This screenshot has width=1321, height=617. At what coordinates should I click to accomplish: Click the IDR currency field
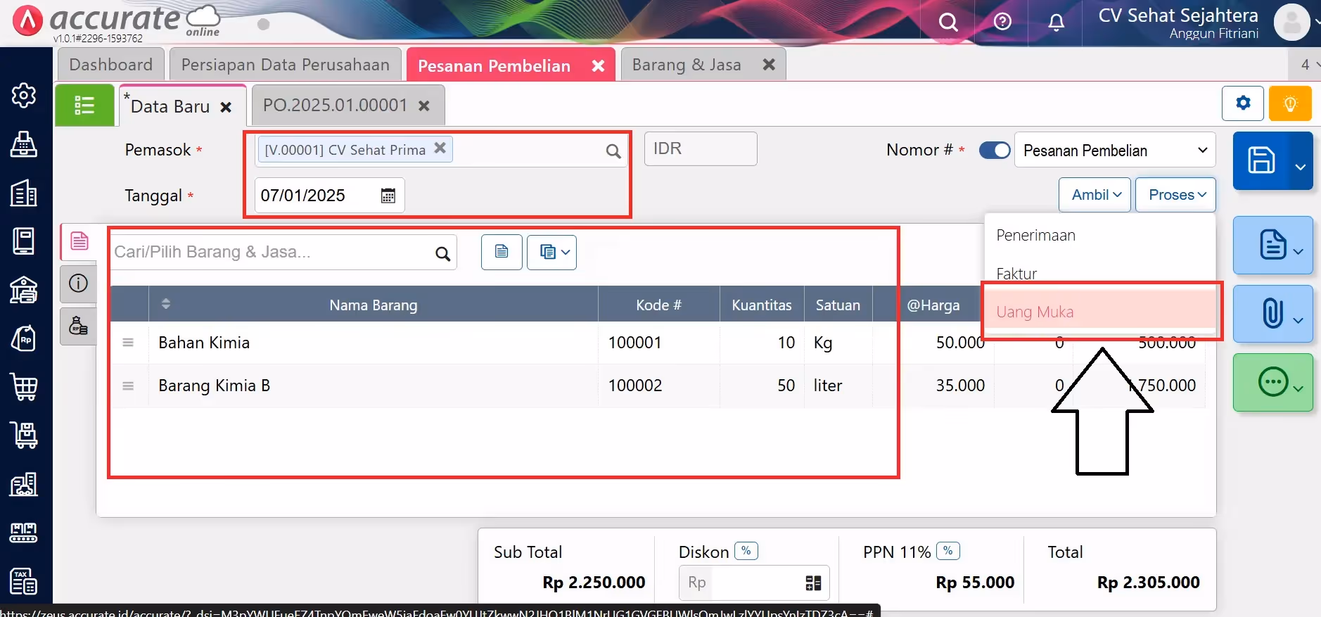[x=701, y=149]
